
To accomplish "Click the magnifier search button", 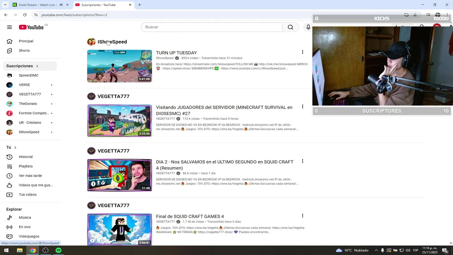I will point(291,27).
